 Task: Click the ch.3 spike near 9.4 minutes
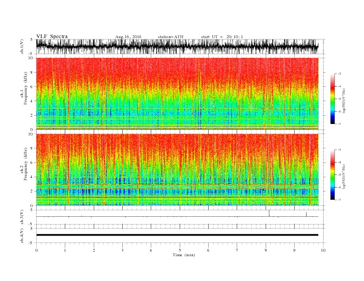pos(306,214)
